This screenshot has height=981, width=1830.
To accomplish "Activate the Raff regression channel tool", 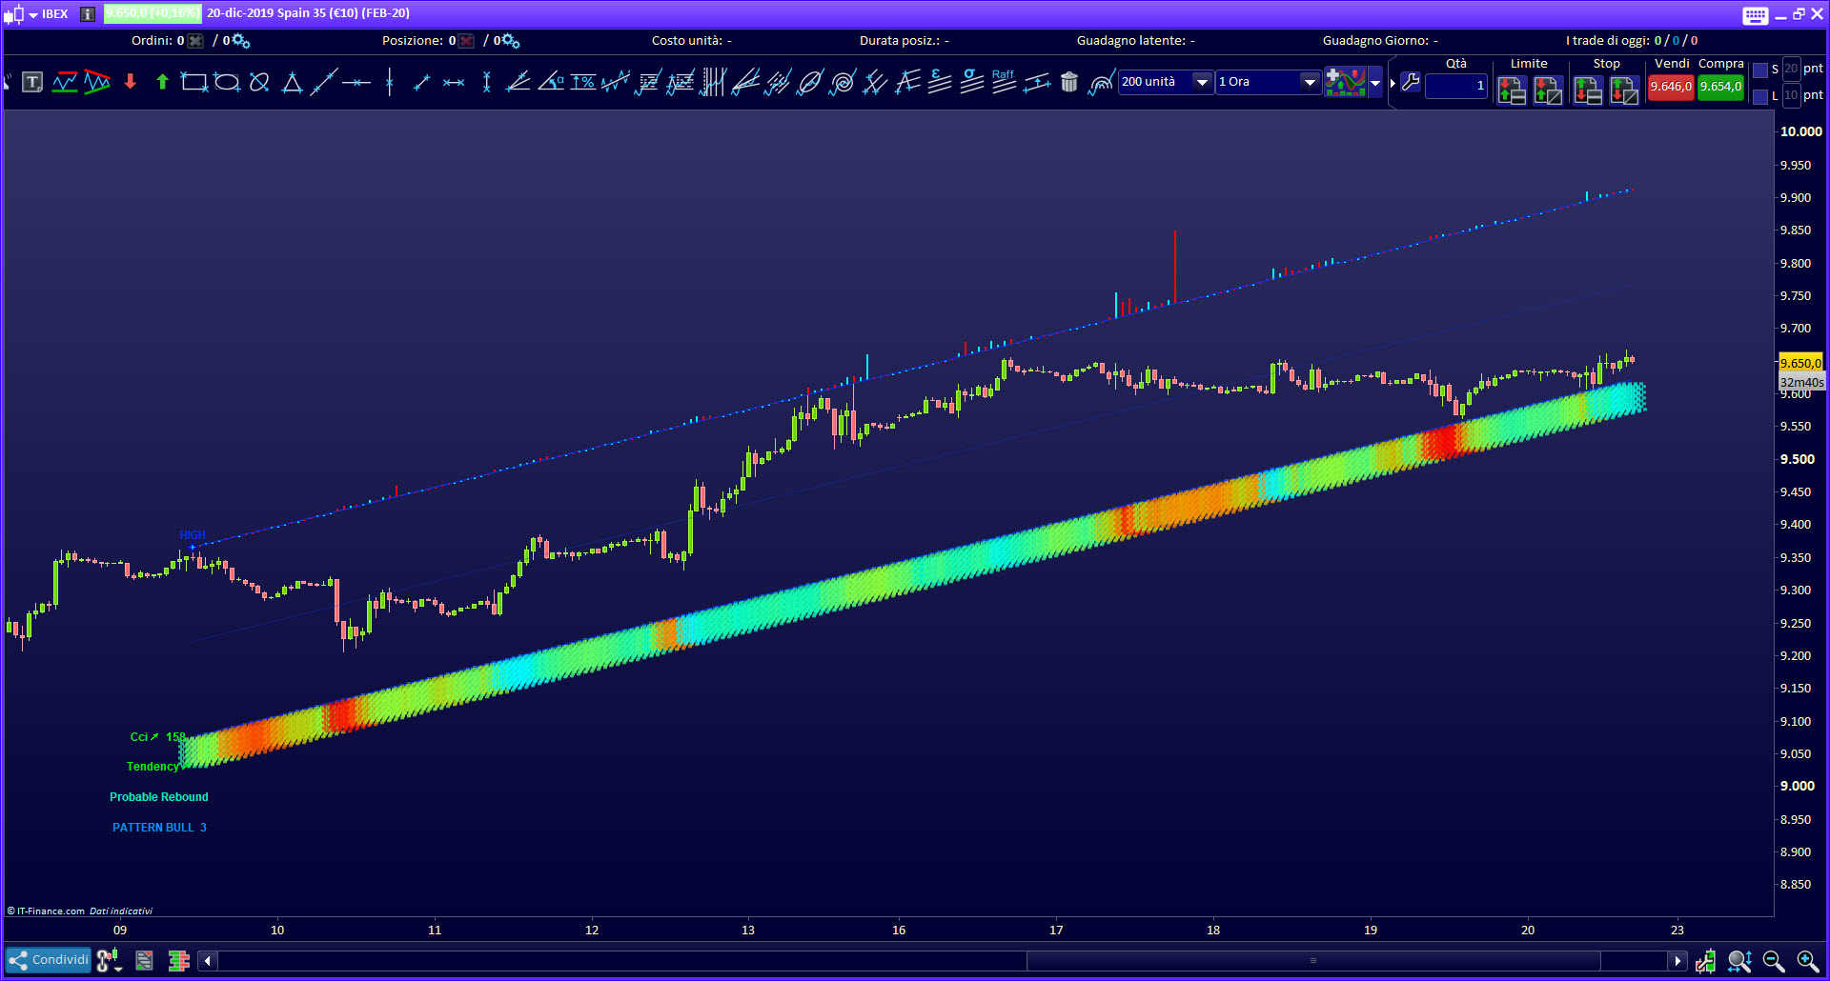I will 1004,82.
